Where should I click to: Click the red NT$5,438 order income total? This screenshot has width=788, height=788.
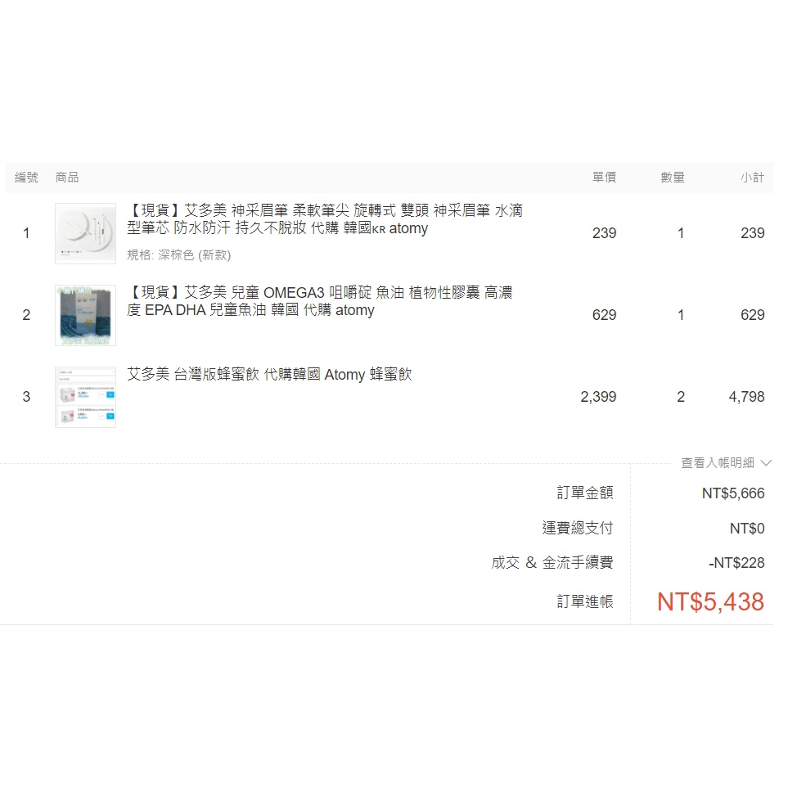coord(710,602)
